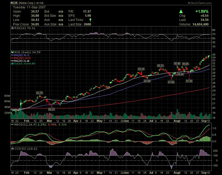Click the 90 level on RSI axis
222x175 pixels.
pos(214,30)
